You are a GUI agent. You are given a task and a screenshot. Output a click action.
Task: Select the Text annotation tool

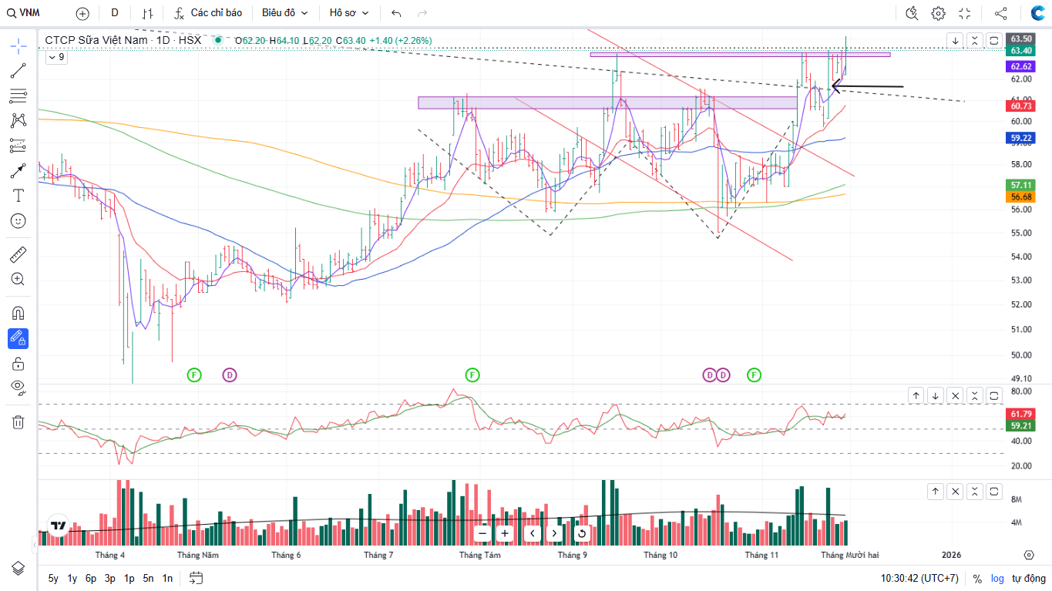[18, 196]
